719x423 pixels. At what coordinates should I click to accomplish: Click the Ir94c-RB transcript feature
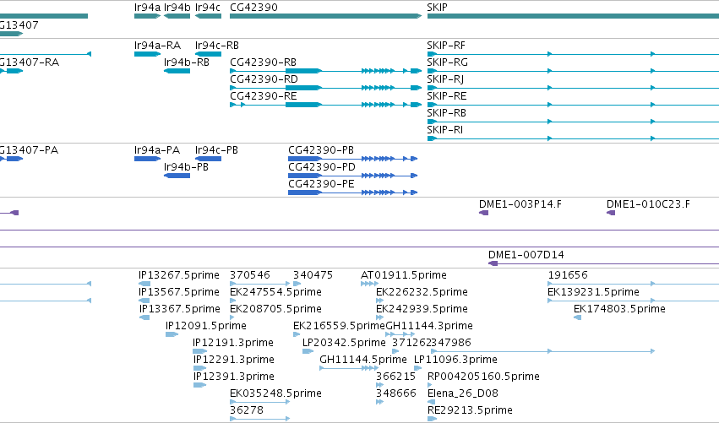click(x=208, y=54)
